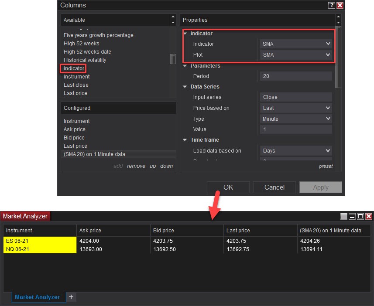374x306 pixels.
Task: Close the Columns dialog
Action: (340, 5)
